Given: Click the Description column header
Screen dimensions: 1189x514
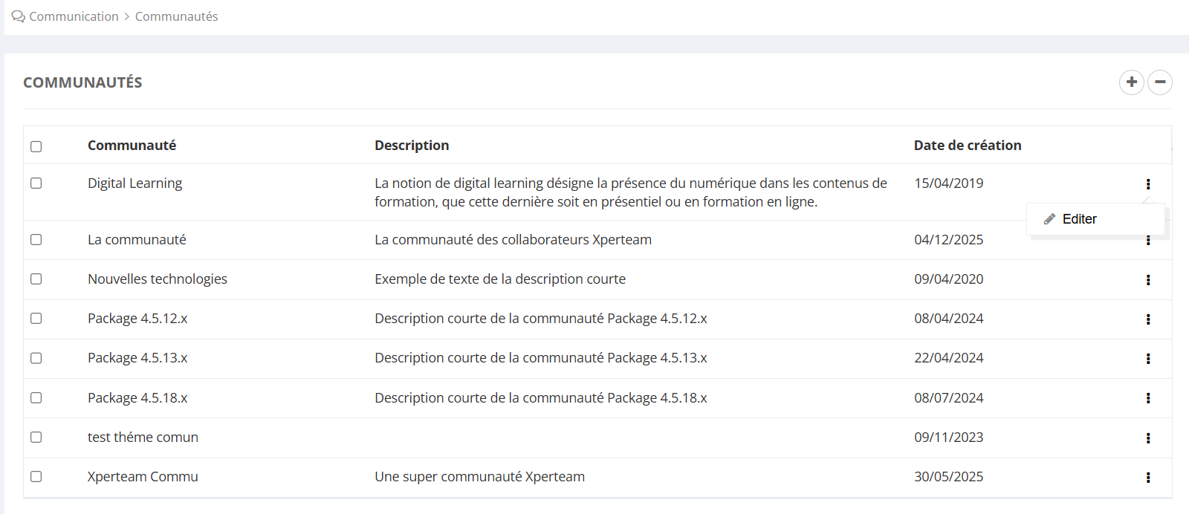Looking at the screenshot, I should [x=412, y=146].
